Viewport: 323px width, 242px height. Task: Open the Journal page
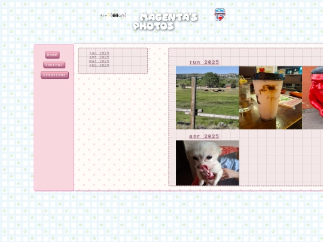coord(54,65)
